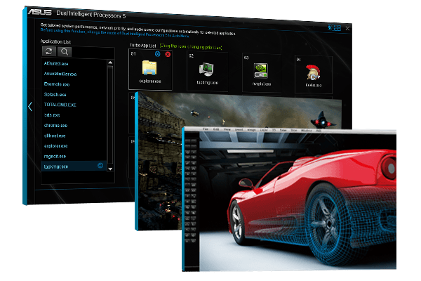
Task: Select the explorer.exe folder icon in slot 01
Action: coord(149,67)
